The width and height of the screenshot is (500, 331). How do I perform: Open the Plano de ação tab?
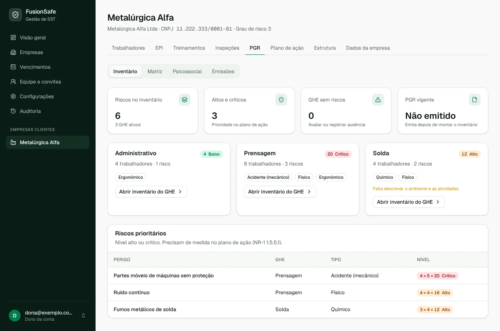tap(287, 48)
